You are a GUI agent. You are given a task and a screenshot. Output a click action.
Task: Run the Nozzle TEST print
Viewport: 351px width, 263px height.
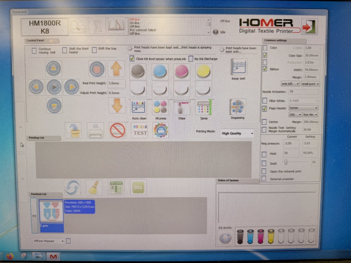(140, 130)
